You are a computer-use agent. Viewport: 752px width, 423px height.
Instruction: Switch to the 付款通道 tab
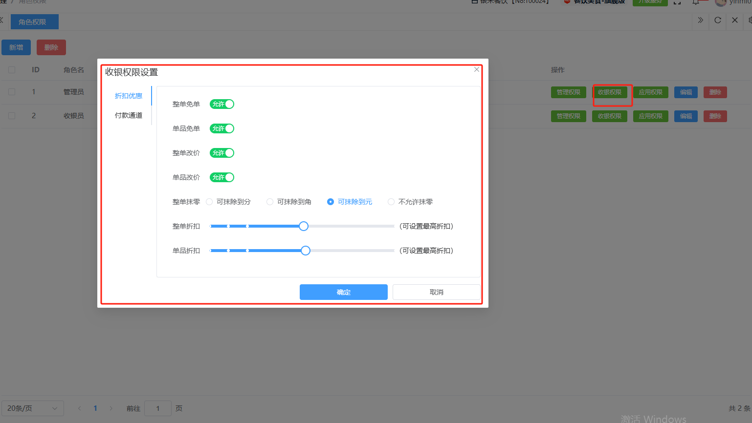(x=129, y=115)
